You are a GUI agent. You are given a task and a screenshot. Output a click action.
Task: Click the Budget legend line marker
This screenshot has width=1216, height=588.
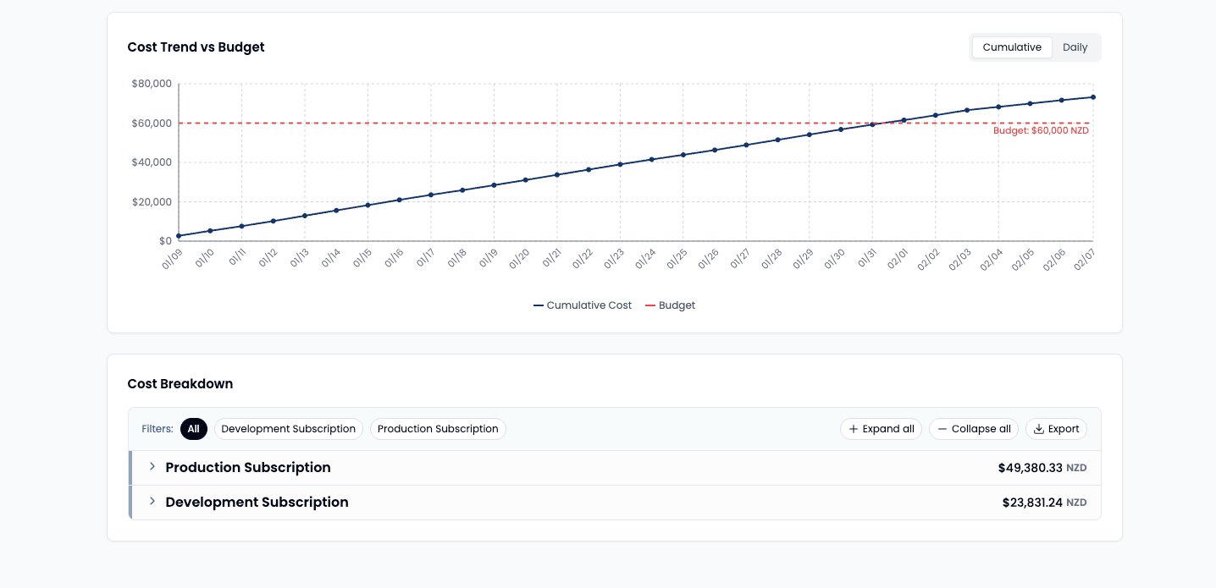pos(649,305)
